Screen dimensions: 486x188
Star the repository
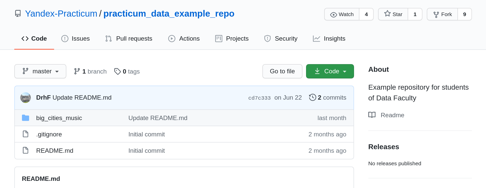click(393, 14)
